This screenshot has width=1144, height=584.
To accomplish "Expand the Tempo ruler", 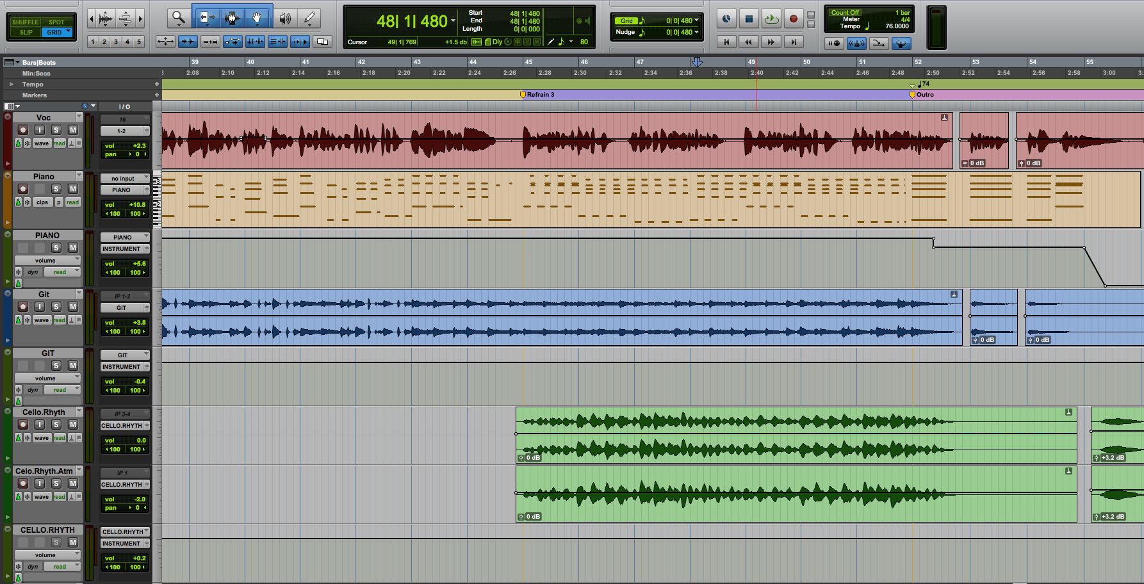I will [x=11, y=84].
